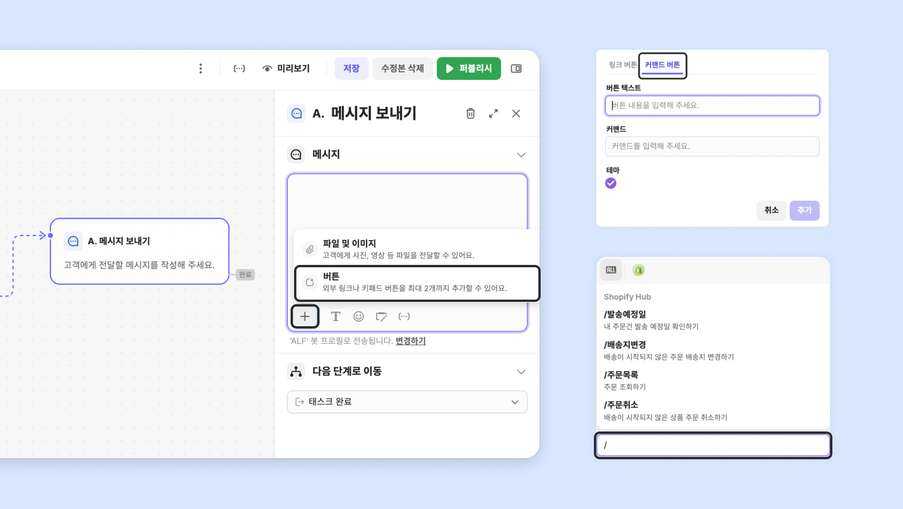The image size is (903, 509).
Task: Choose the /배송지변경 command
Action: [x=712, y=351]
